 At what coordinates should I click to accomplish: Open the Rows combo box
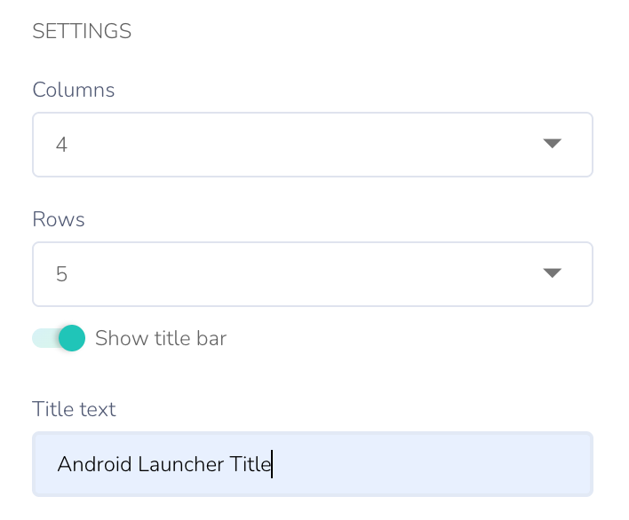312,274
